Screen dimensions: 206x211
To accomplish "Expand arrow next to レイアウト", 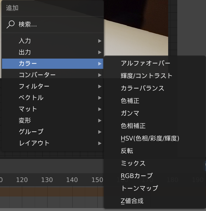I will (x=100, y=143).
